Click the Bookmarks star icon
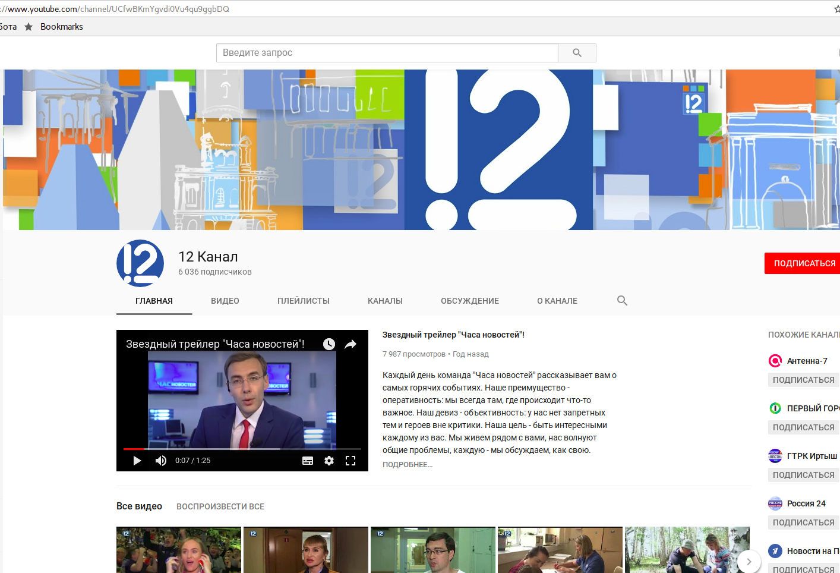840x573 pixels. point(29,27)
